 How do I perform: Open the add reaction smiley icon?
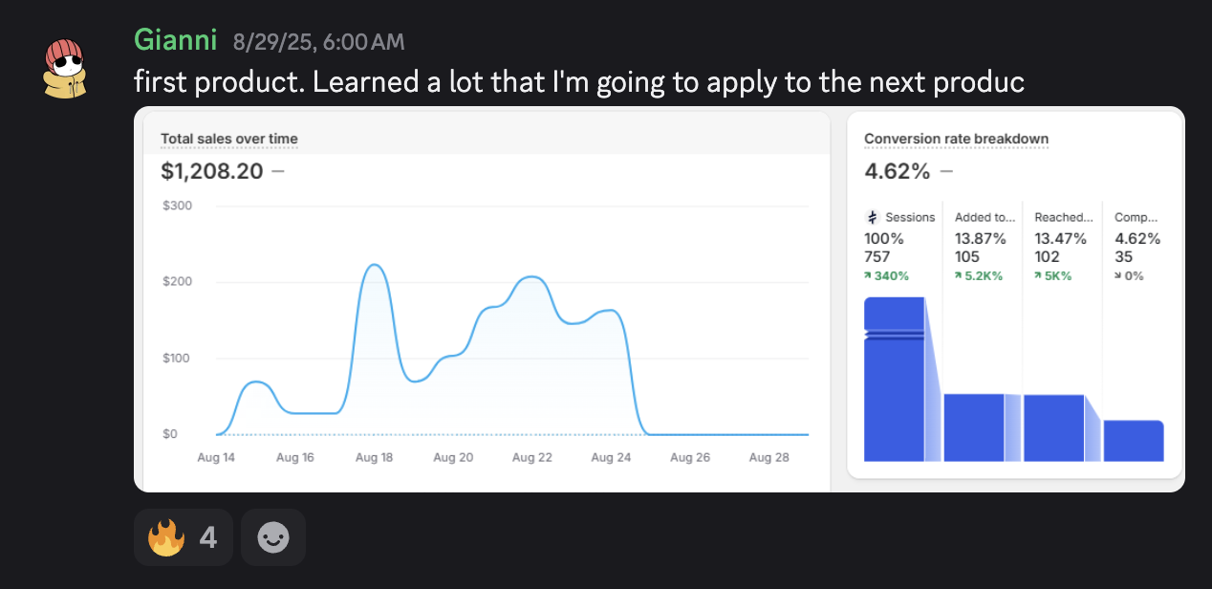[272, 536]
